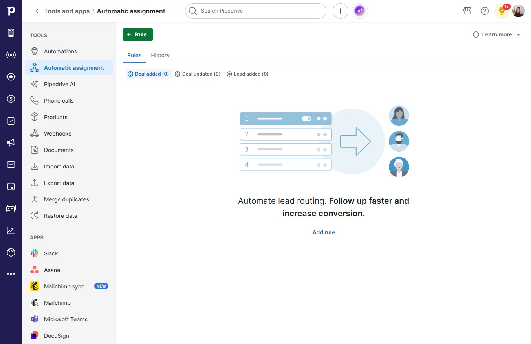Open the Mailchimp app entry
This screenshot has width=531, height=344.
(x=69, y=303)
